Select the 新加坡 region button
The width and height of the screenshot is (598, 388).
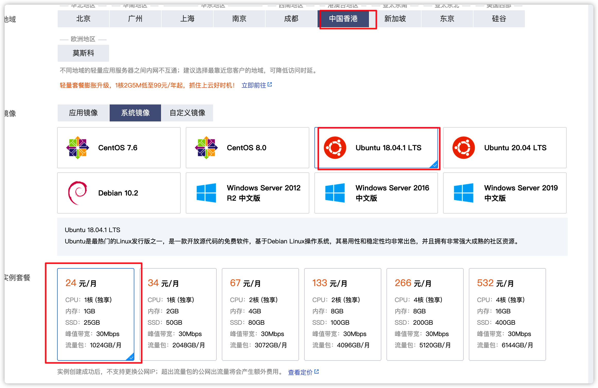(x=395, y=19)
